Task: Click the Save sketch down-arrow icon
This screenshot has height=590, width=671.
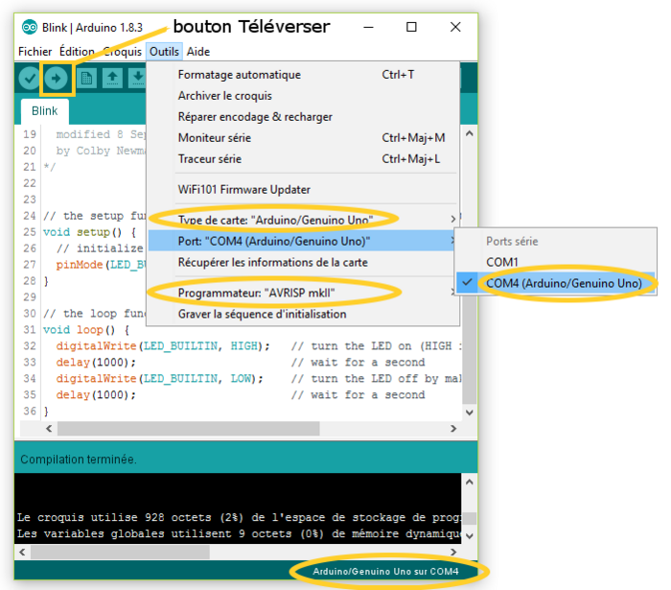Action: point(137,79)
